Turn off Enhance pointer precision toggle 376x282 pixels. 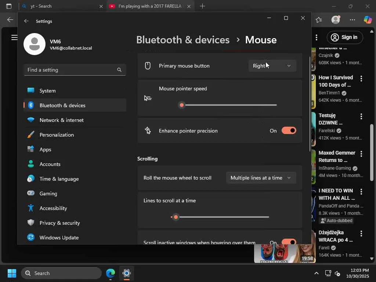[289, 131]
